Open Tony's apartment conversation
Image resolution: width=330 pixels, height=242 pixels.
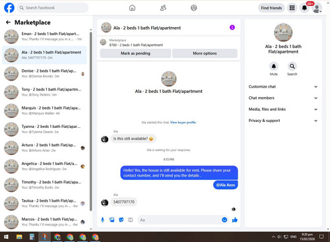[44, 92]
